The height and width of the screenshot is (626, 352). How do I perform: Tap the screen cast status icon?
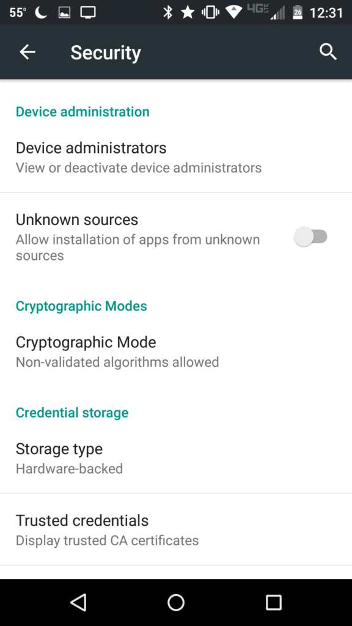88,13
